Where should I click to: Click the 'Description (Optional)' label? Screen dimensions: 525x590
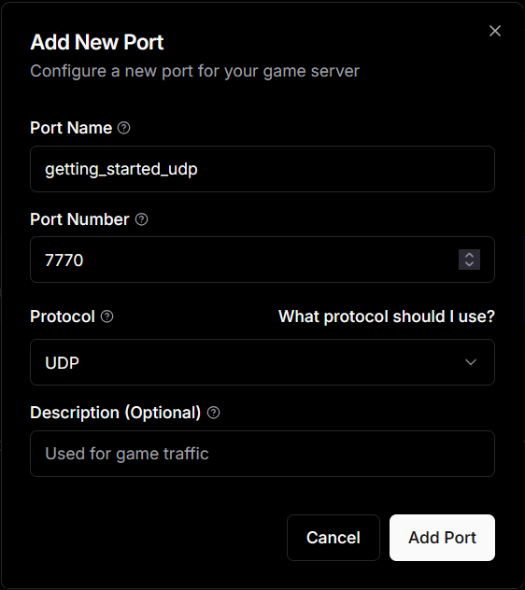[116, 413]
